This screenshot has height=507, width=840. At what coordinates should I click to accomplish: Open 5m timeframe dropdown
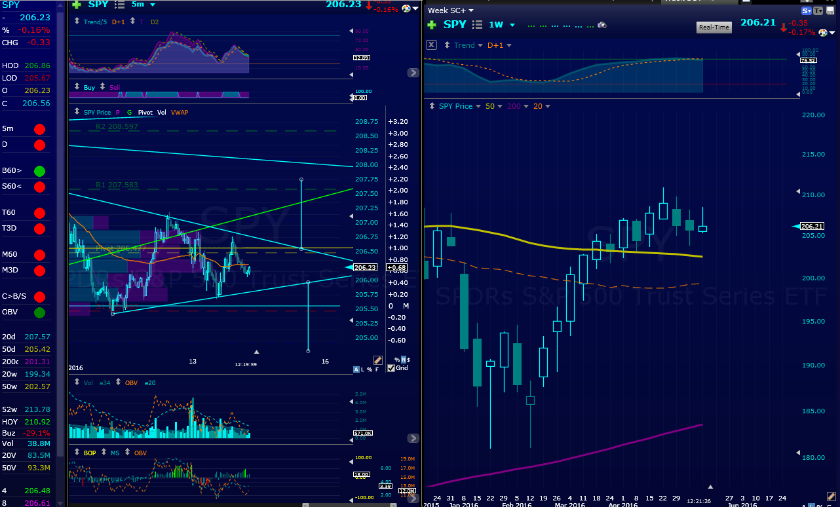tap(153, 5)
